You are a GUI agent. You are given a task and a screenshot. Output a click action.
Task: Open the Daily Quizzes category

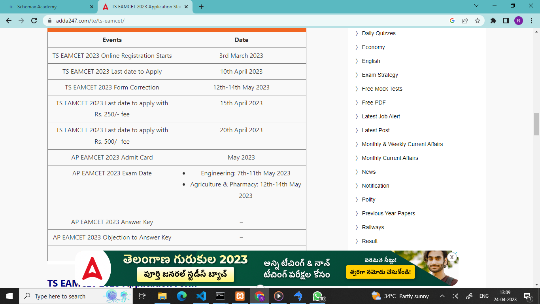pyautogui.click(x=379, y=33)
